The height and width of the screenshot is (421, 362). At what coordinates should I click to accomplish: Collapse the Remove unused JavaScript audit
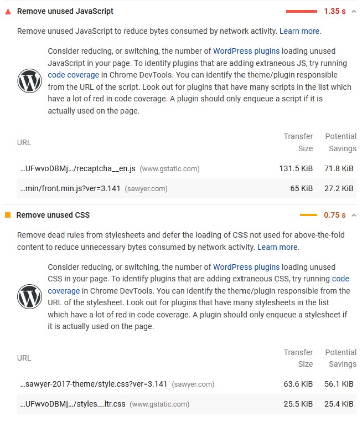[x=354, y=11]
